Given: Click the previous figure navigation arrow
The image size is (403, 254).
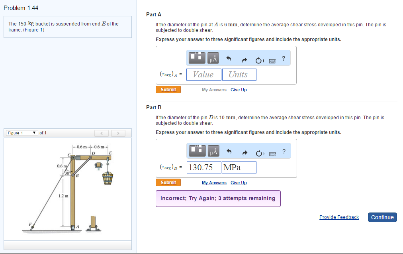Looking at the screenshot, I should click(102, 133).
